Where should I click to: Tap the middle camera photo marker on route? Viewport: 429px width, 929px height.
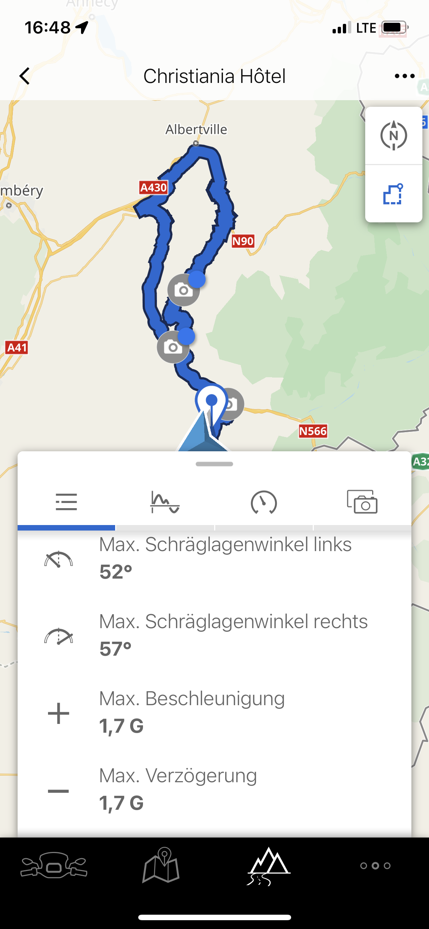pyautogui.click(x=173, y=347)
